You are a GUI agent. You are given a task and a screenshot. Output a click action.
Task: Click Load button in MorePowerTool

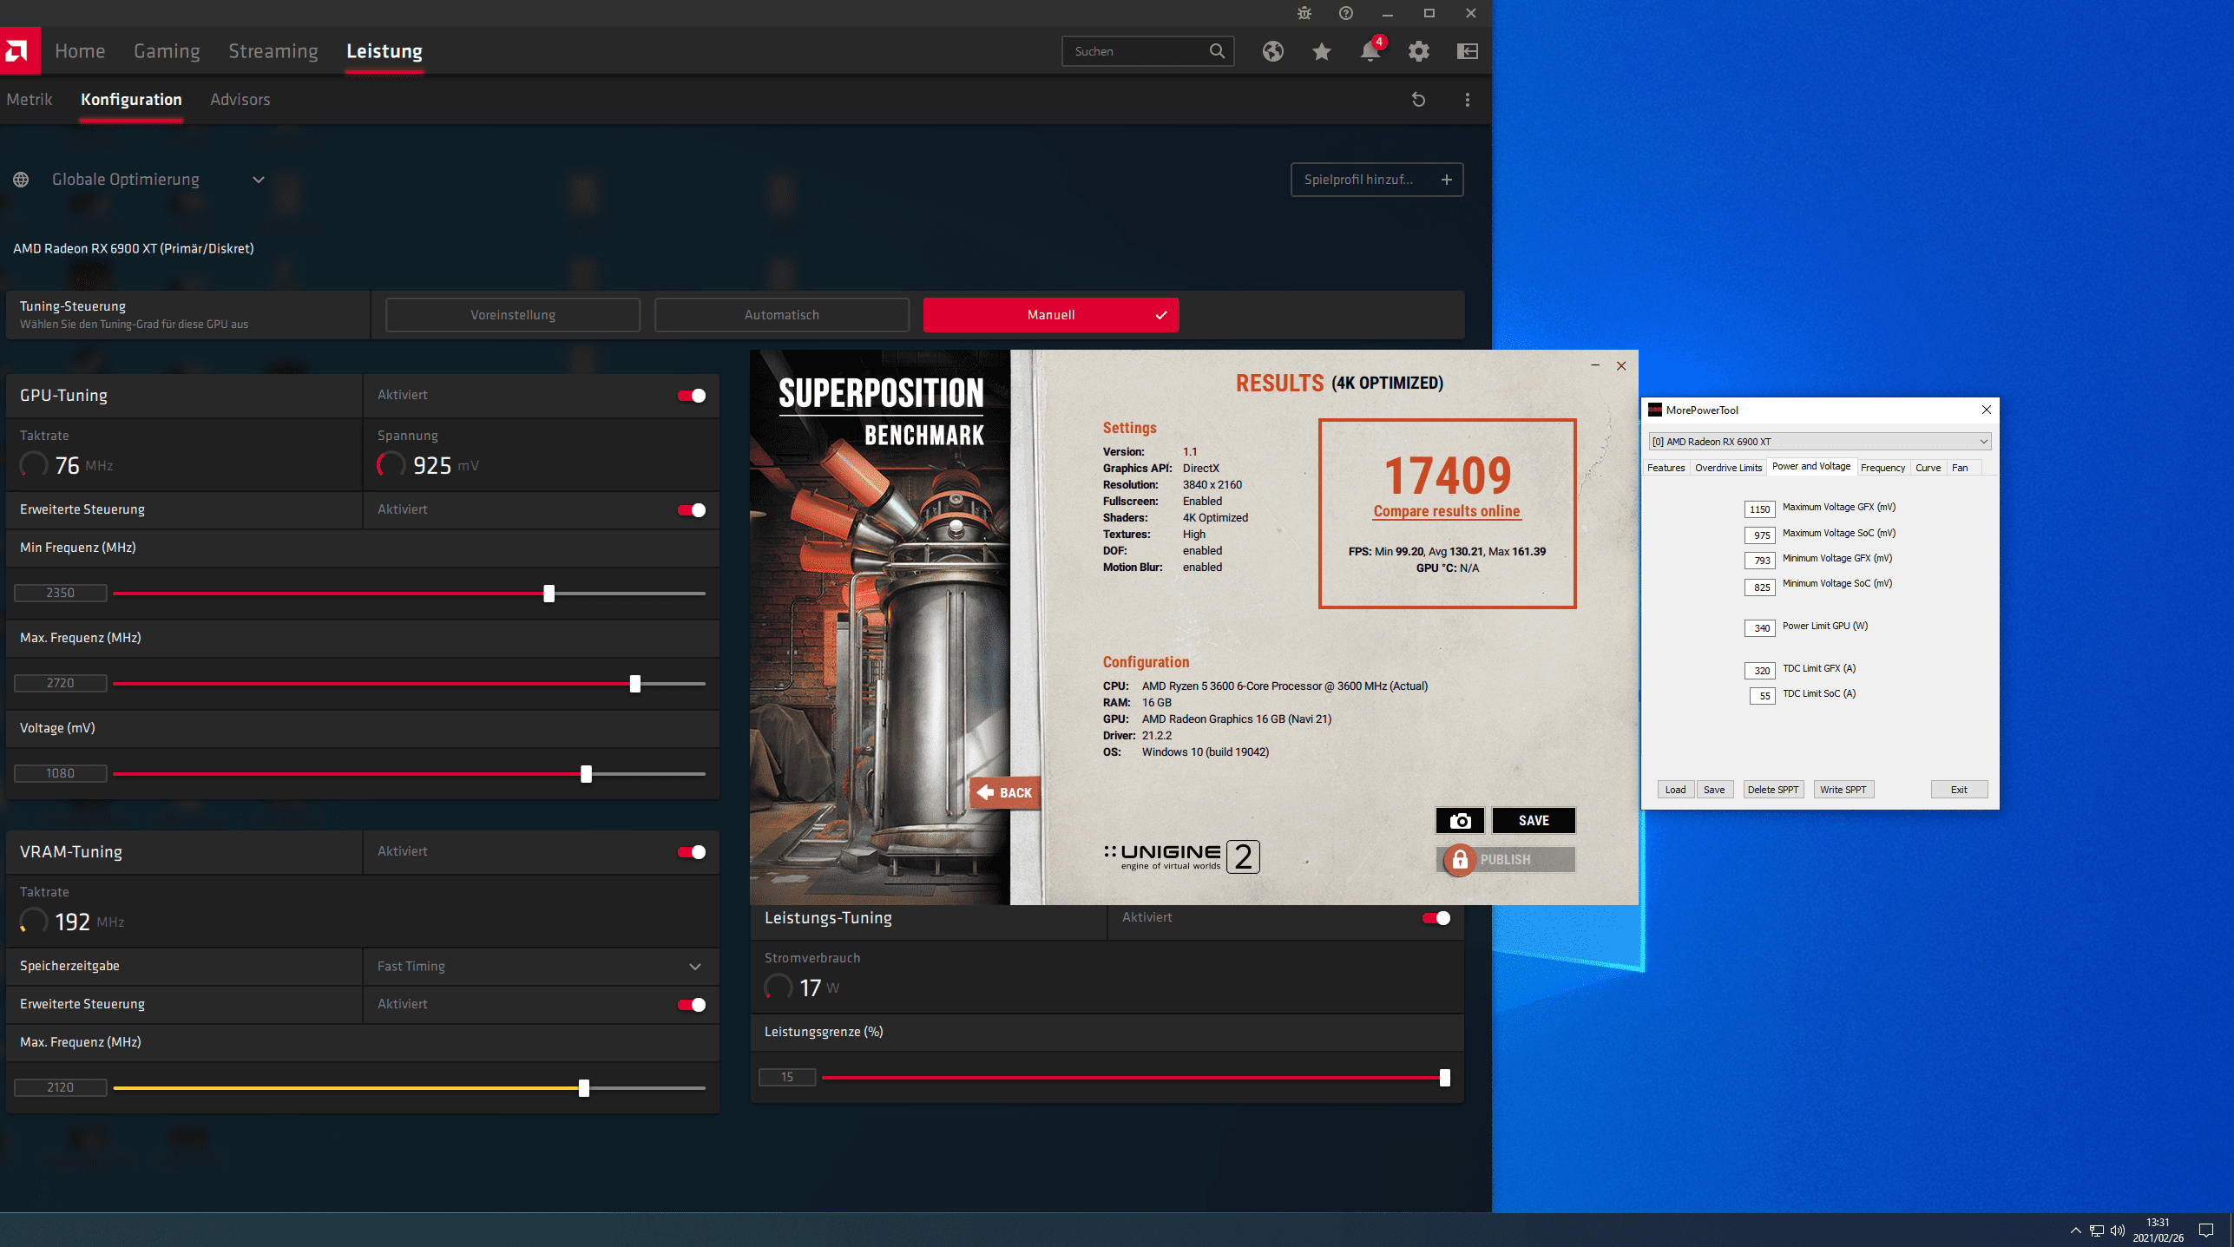[x=1675, y=790]
